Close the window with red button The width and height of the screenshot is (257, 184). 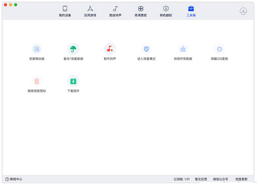tap(6, 5)
